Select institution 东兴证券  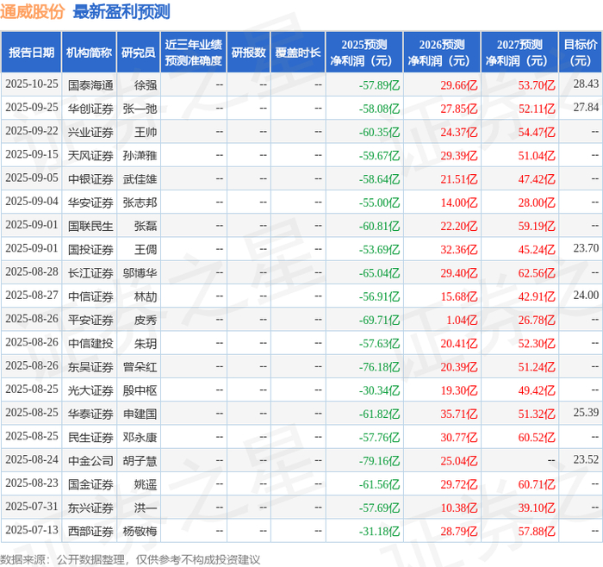tap(90, 508)
